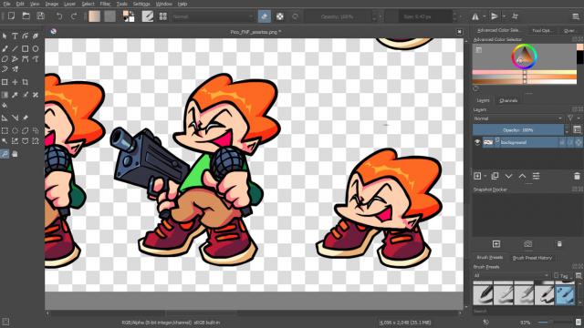This screenshot has height=328, width=584.
Task: Redo the last action
Action: click(x=74, y=16)
